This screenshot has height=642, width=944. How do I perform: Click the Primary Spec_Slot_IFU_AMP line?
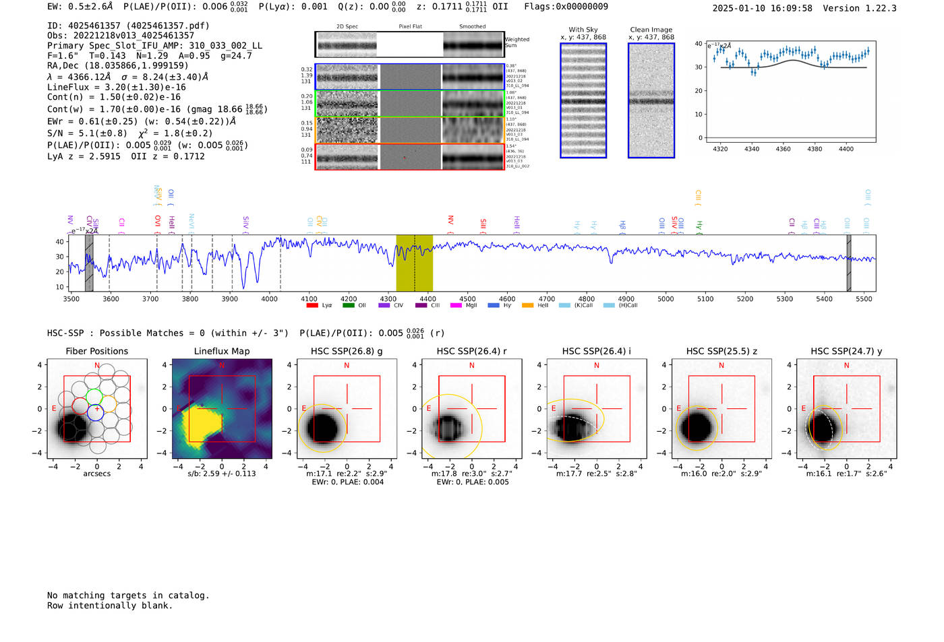[154, 46]
